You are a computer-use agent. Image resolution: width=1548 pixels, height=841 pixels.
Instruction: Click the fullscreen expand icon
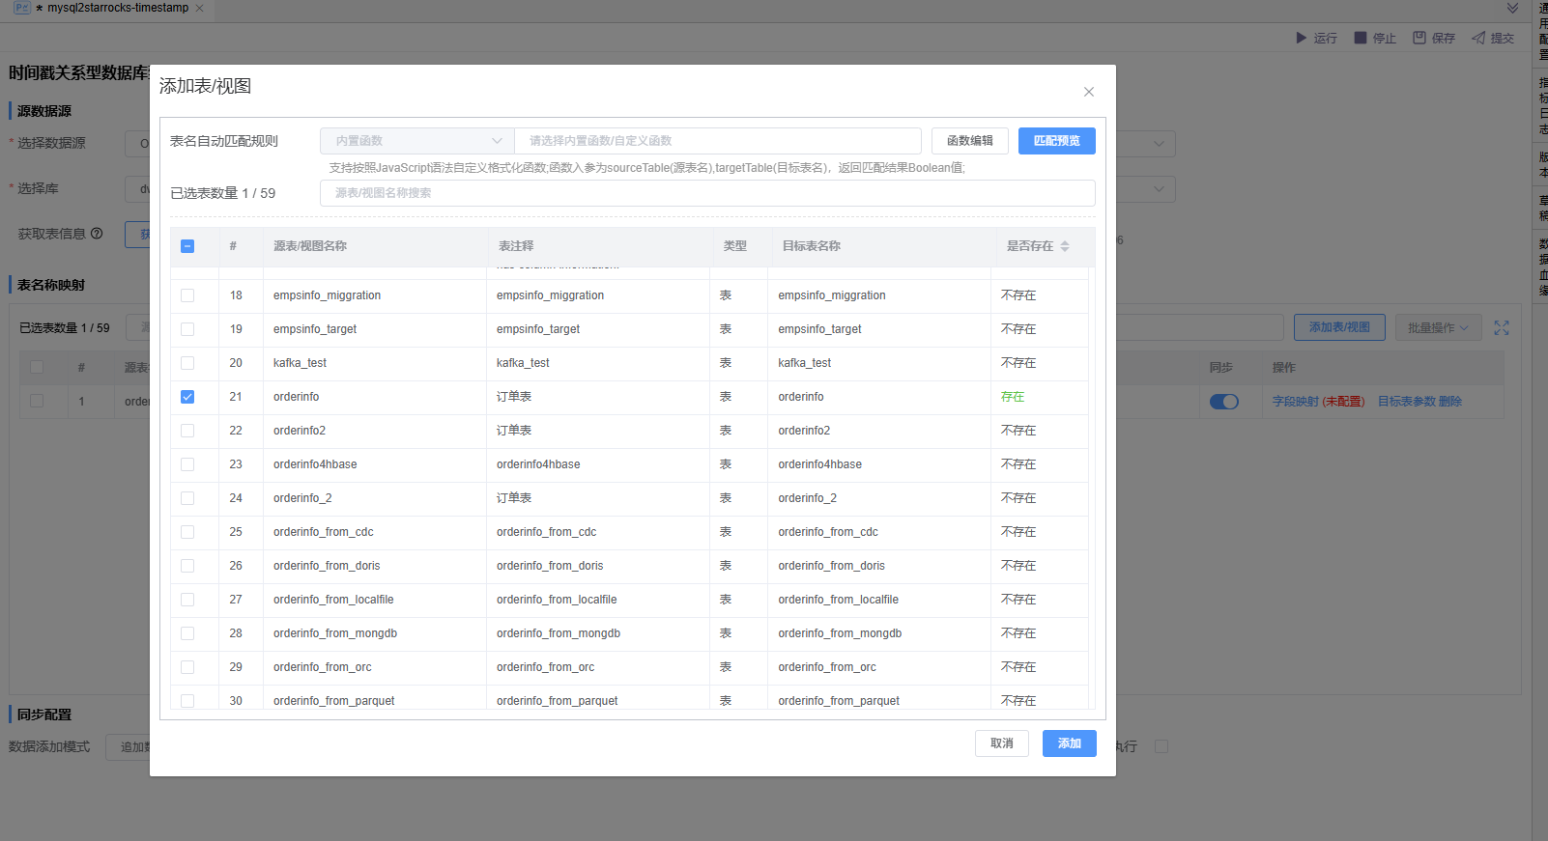(1501, 328)
